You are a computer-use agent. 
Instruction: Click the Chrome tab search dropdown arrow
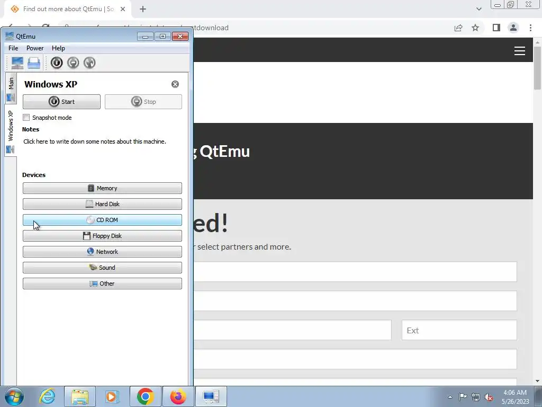[x=478, y=9]
